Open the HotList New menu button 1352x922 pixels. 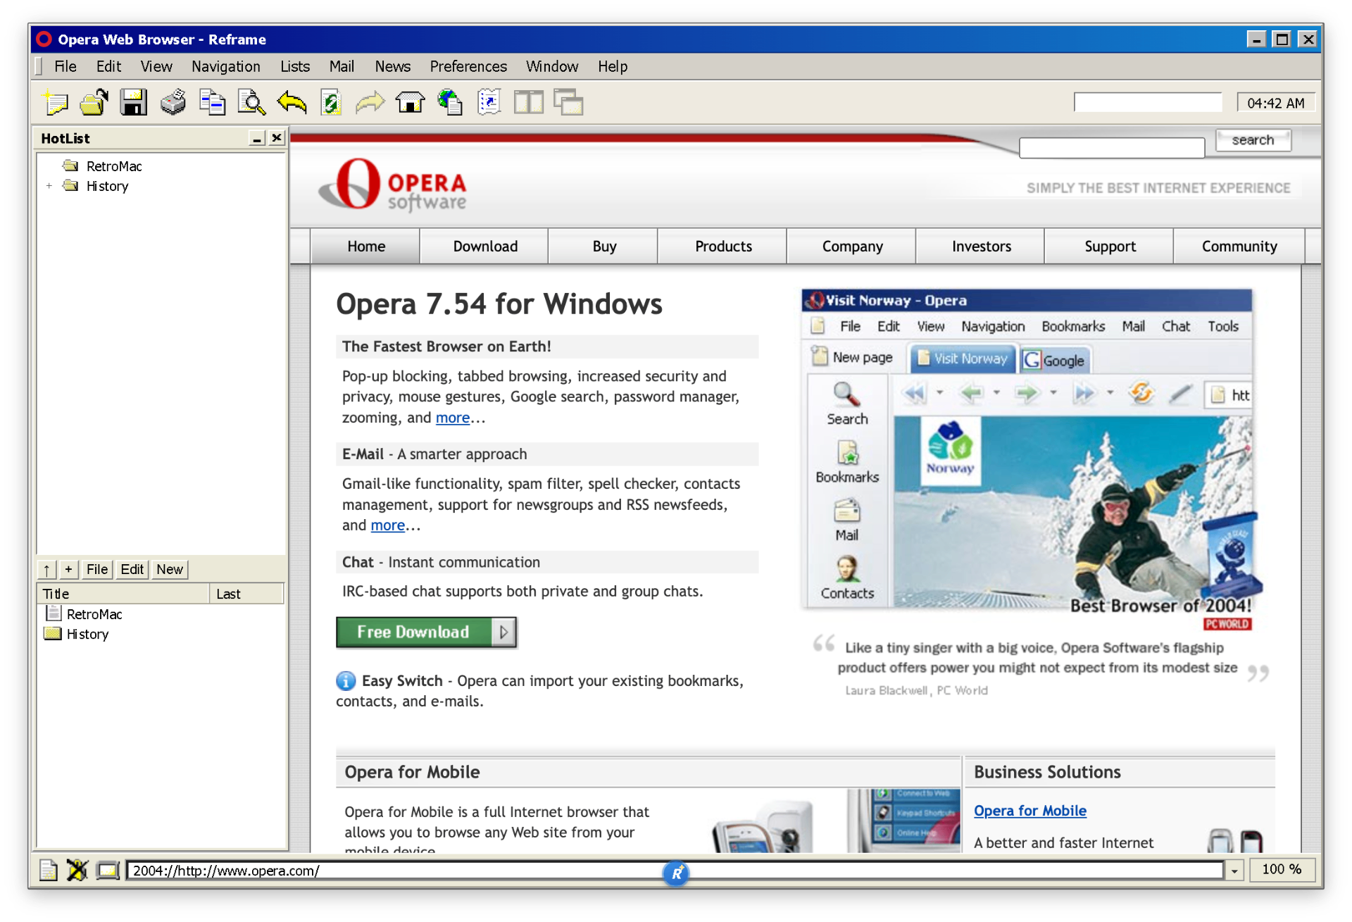coord(170,569)
